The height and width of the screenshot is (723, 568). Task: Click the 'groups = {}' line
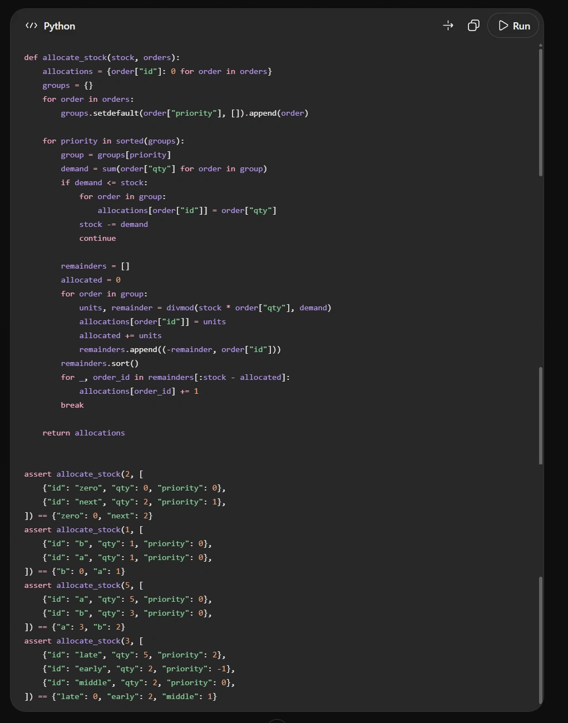click(67, 85)
